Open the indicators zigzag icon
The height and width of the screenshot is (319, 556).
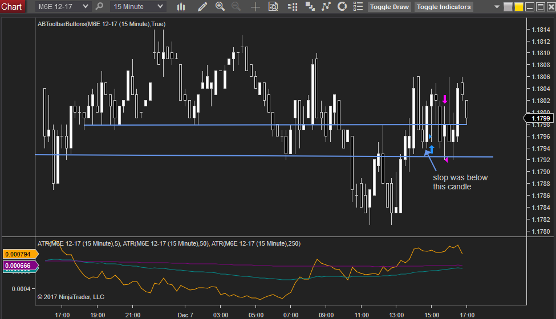326,6
